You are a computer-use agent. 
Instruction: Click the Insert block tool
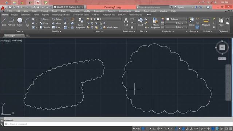pyautogui.click(x=140, y=22)
